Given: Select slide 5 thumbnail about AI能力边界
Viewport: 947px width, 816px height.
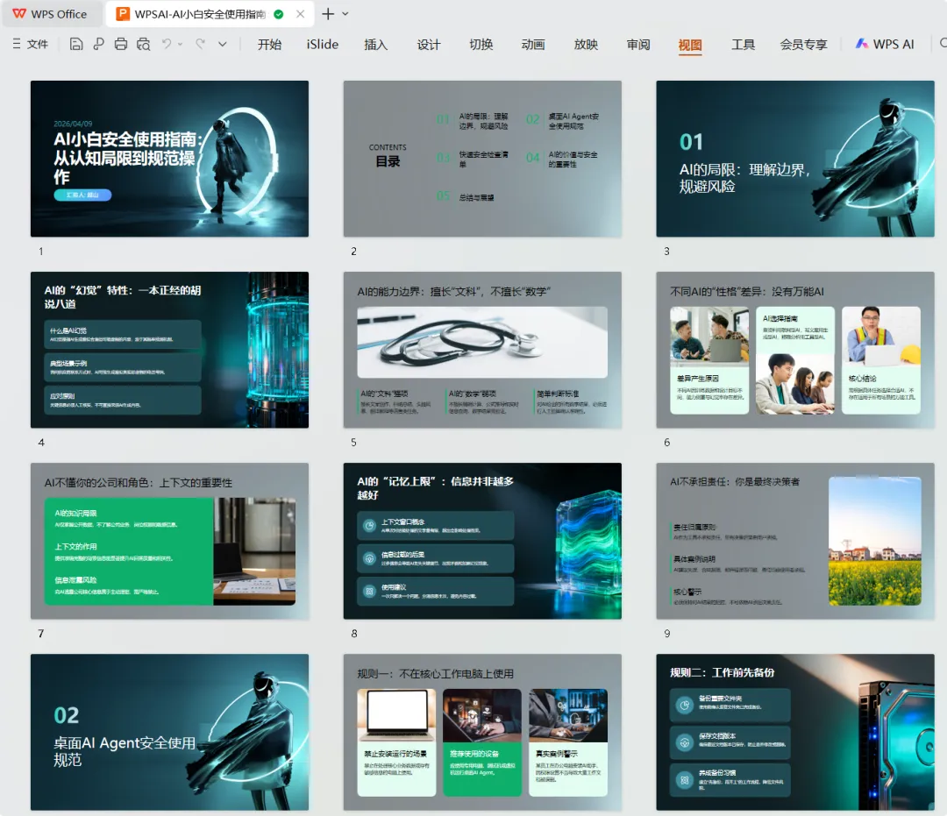Looking at the screenshot, I should 482,350.
